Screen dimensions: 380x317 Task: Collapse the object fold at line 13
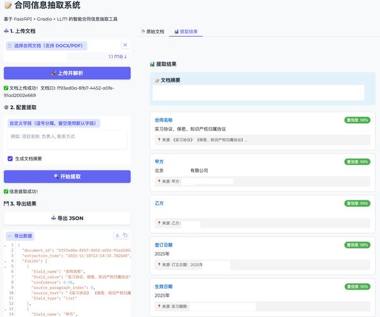(5, 309)
